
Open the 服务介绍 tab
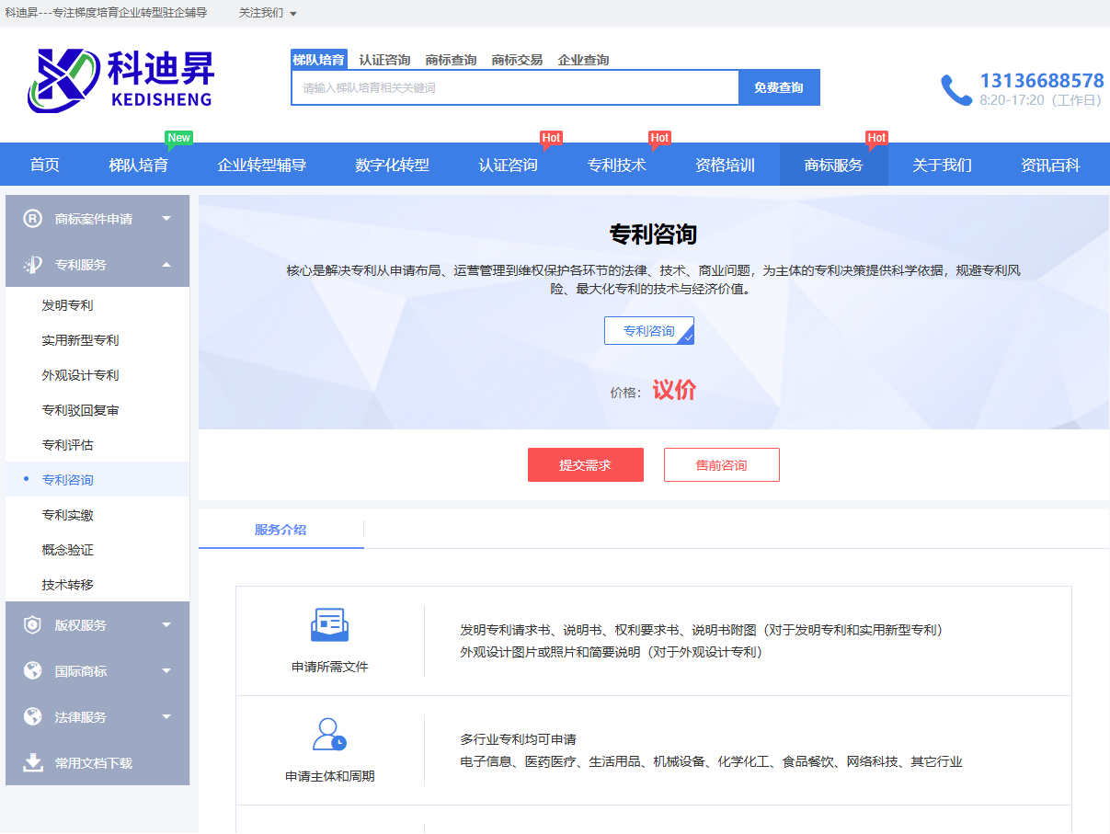280,530
